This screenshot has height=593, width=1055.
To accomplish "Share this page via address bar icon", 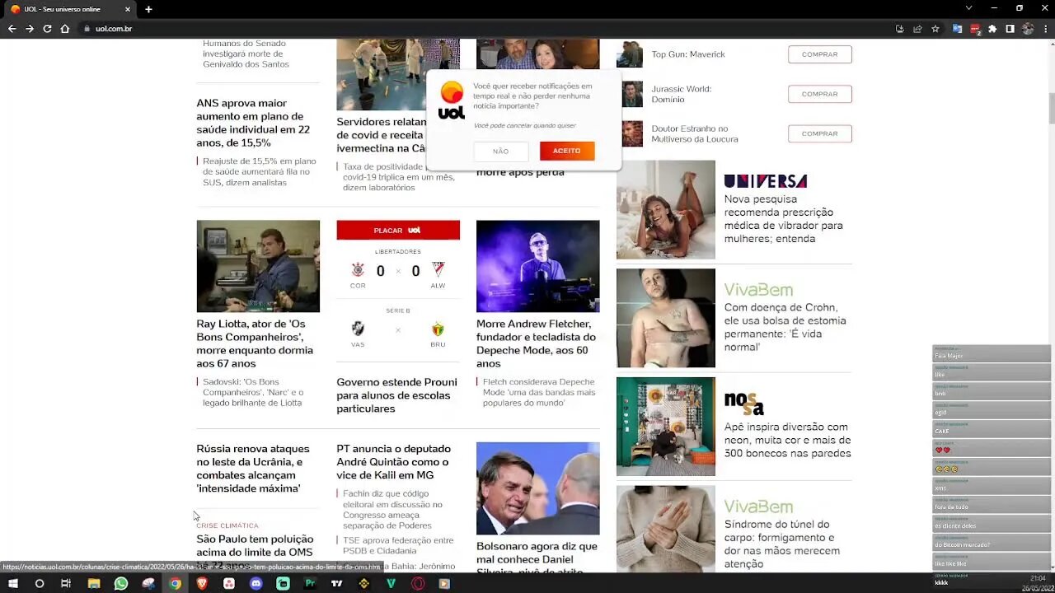I will [x=917, y=29].
